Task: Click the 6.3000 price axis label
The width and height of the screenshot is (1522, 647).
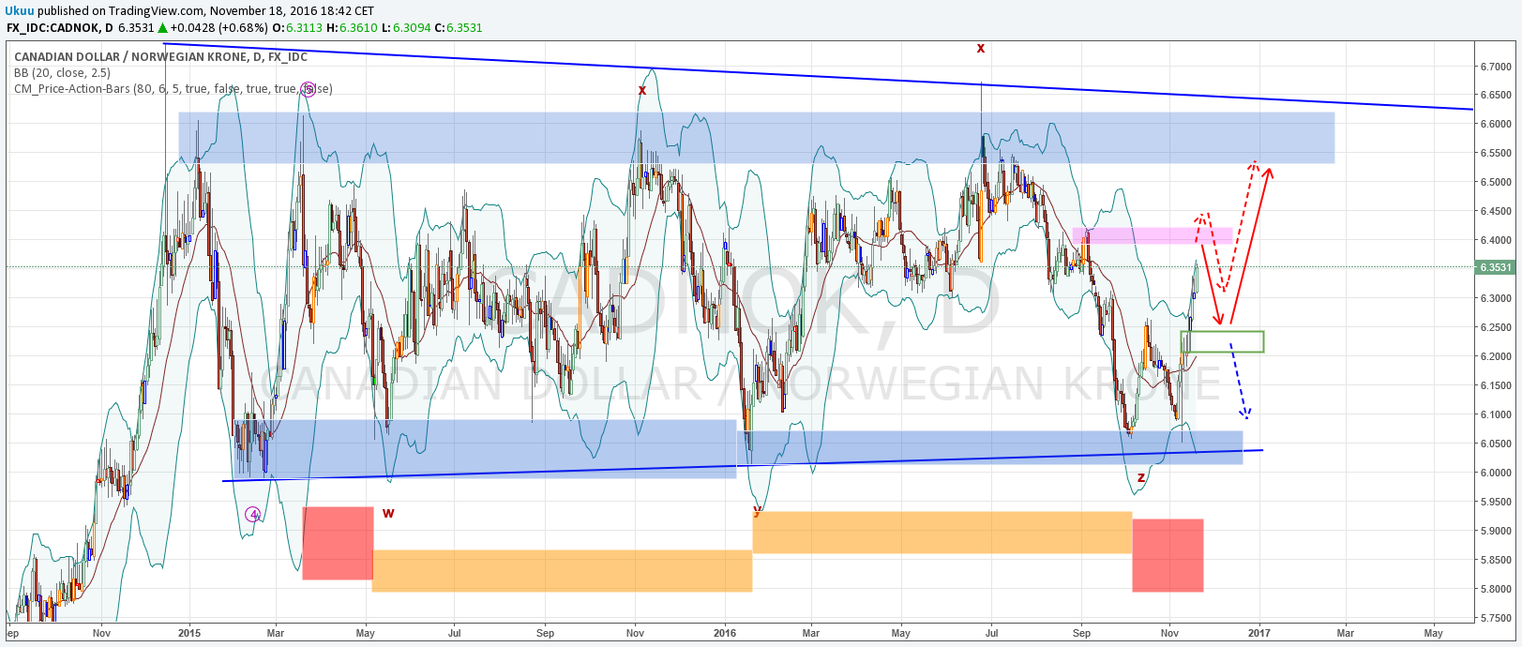Action: [1496, 298]
